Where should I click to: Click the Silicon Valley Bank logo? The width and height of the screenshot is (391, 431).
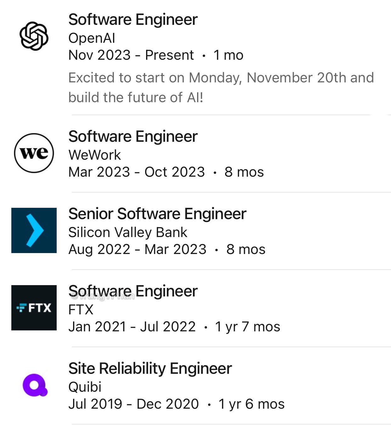pos(34,230)
